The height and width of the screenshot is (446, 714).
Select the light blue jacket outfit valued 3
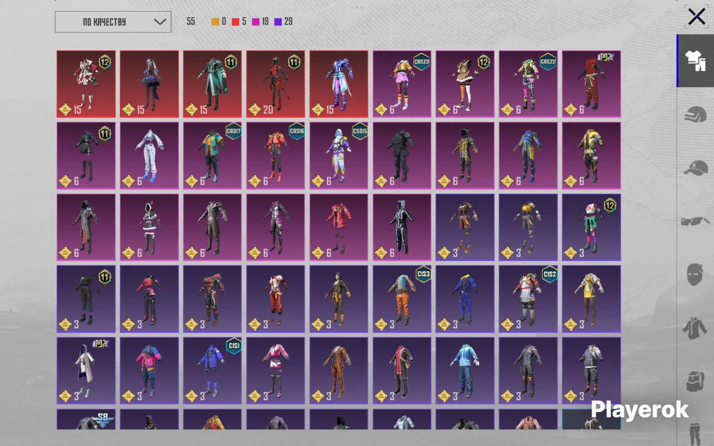[465, 371]
